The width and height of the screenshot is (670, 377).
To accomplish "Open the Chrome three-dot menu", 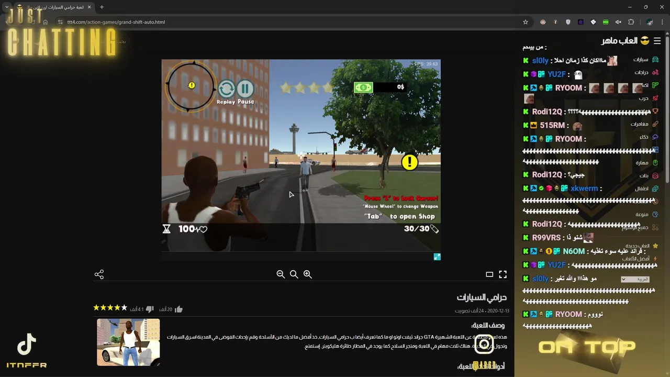I will point(663,22).
